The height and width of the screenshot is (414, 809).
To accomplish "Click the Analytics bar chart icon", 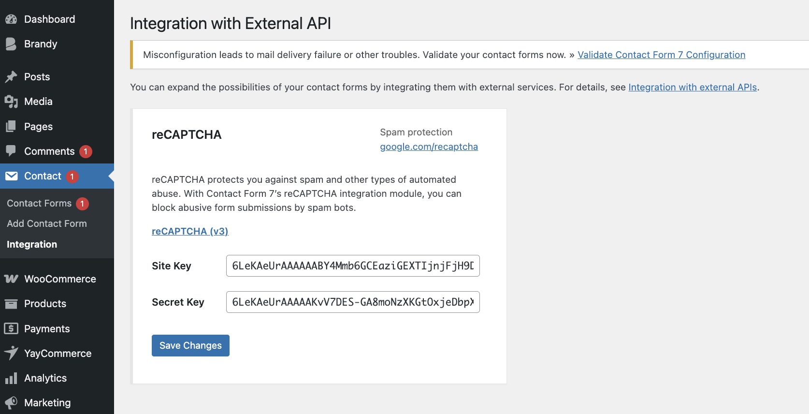I will coord(11,378).
